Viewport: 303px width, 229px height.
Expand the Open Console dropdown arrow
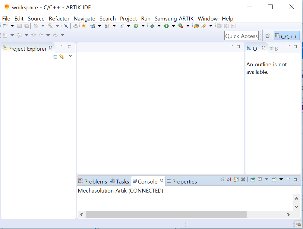[x=281, y=179]
